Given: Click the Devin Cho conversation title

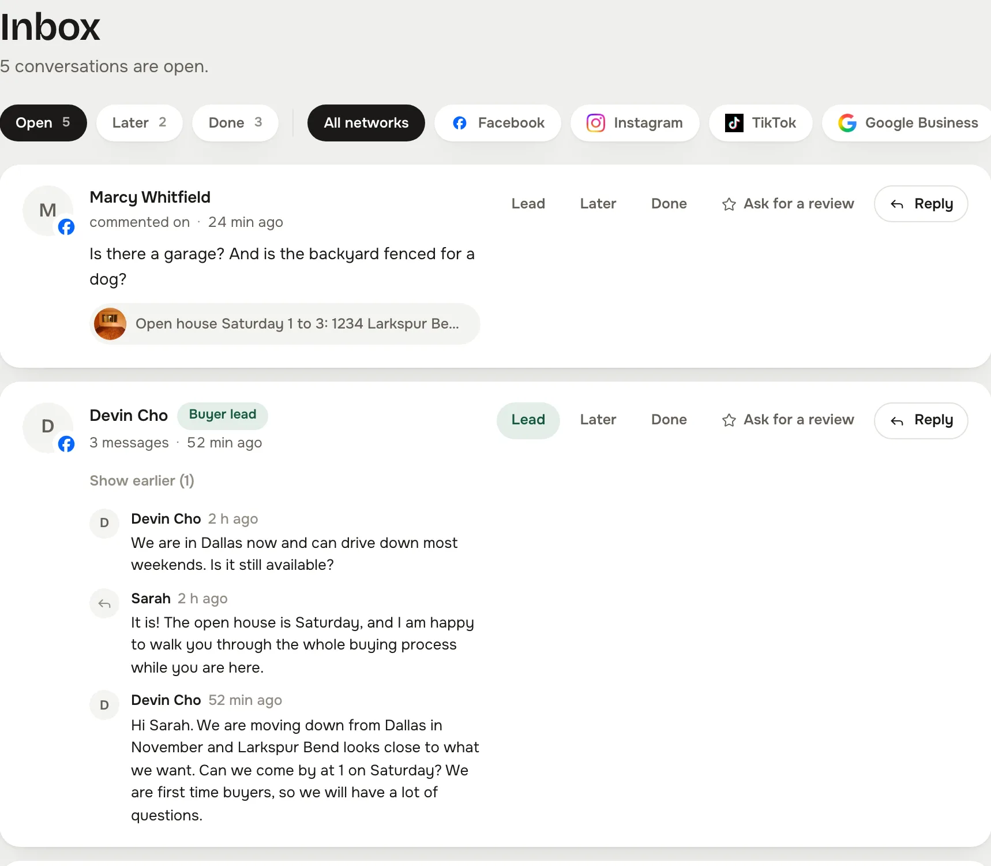Looking at the screenshot, I should click(x=129, y=416).
